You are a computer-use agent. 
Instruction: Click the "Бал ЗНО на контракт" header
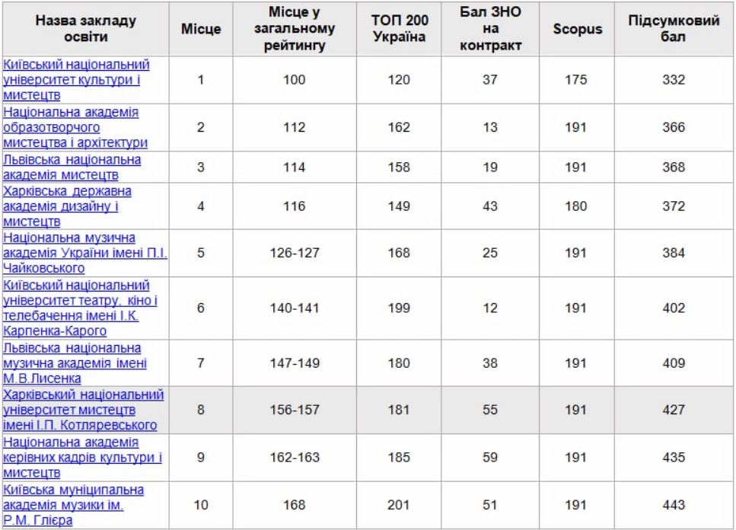491,29
